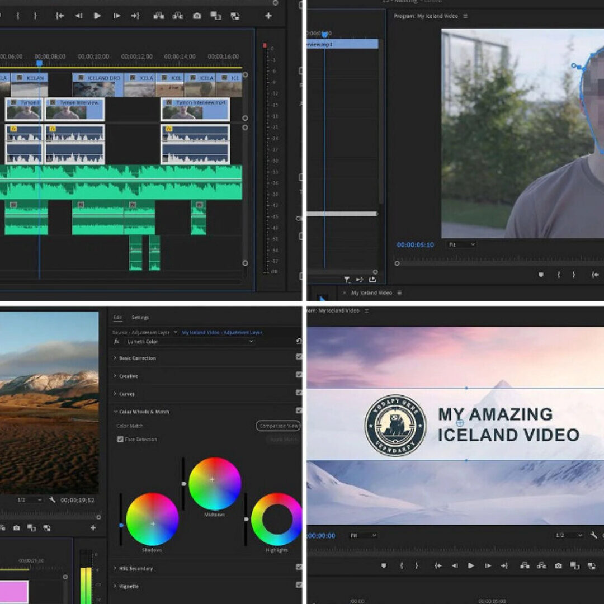This screenshot has width=604, height=604.
Task: Click the funnel filter icon below the source clip list
Action: click(x=347, y=280)
